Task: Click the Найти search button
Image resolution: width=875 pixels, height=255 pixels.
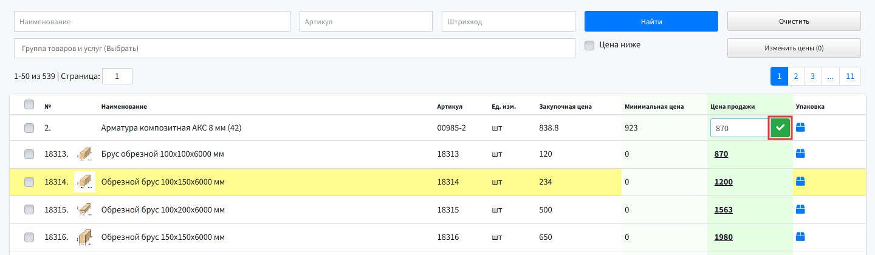Action: point(651,21)
